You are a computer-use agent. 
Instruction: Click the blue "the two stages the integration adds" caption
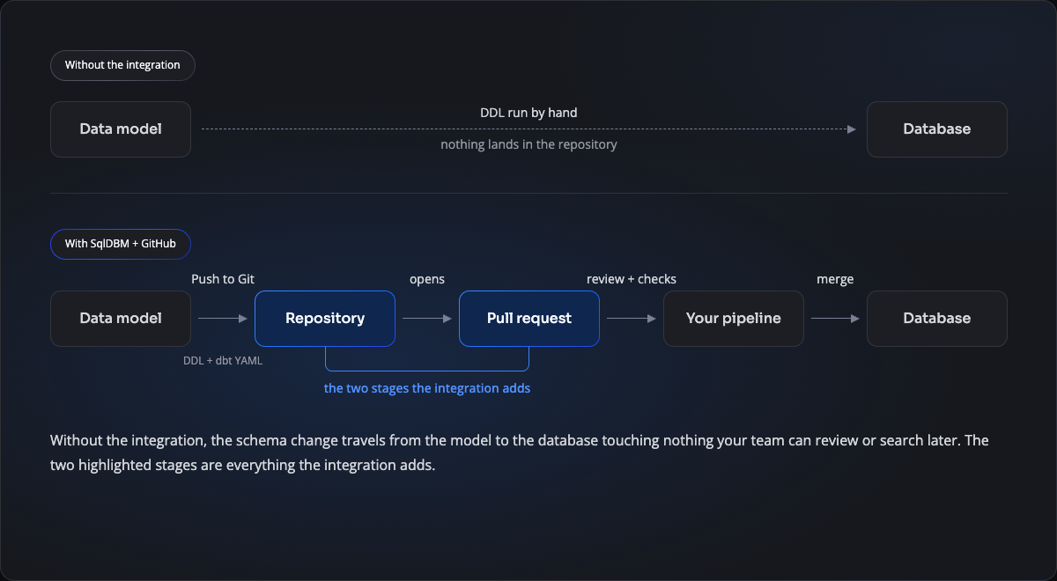(x=427, y=387)
